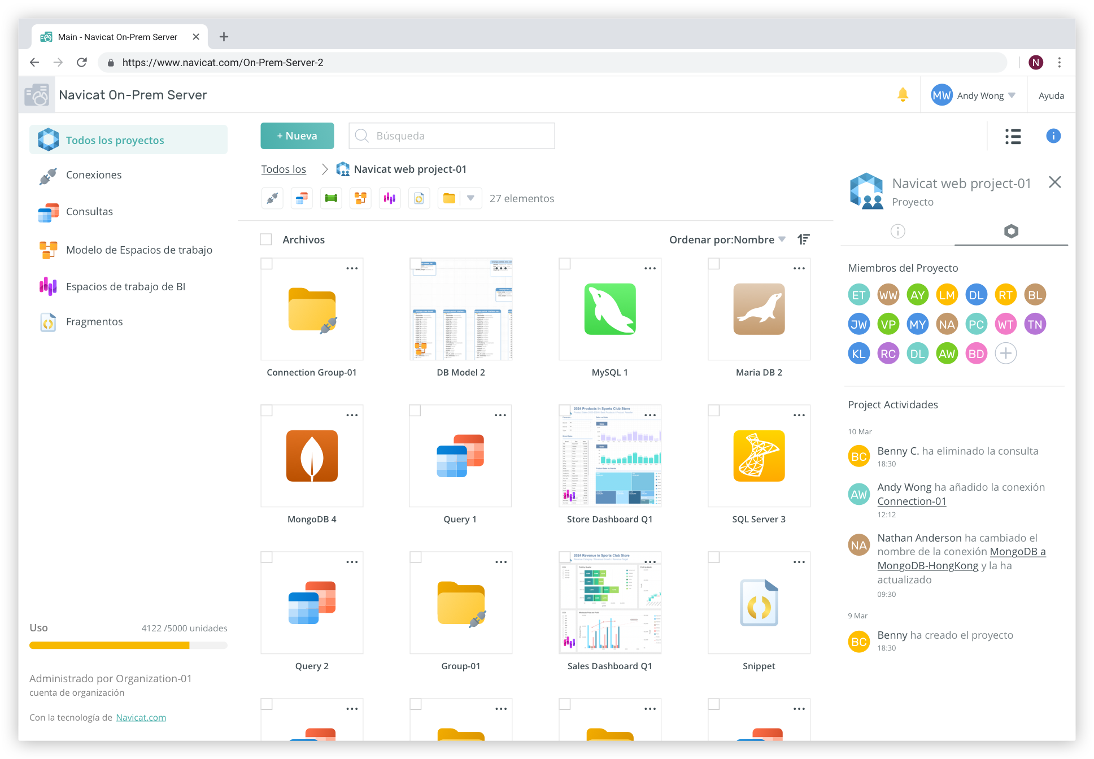Tick the SQL Server 3 checkbox
Screen dimensions: 1094x759
click(x=713, y=411)
